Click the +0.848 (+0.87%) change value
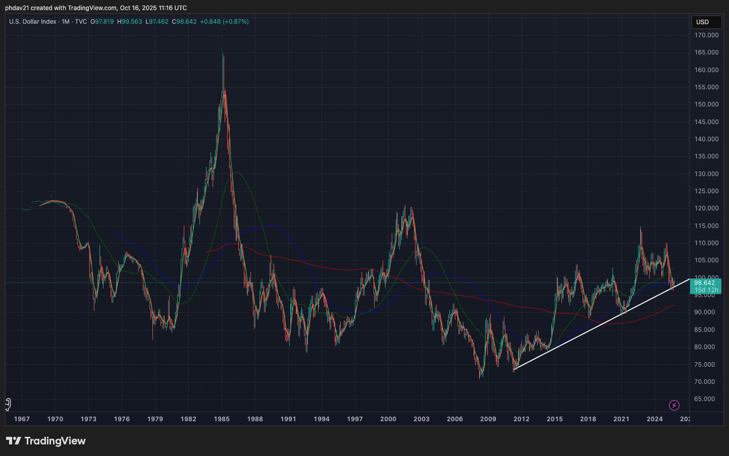The height and width of the screenshot is (456, 729). [225, 22]
